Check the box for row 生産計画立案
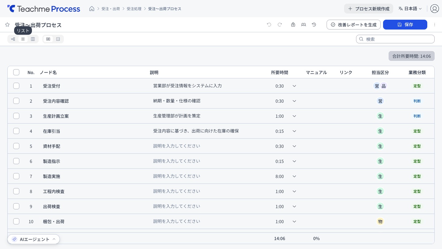Image resolution: width=442 pixels, height=249 pixels. [x=16, y=116]
